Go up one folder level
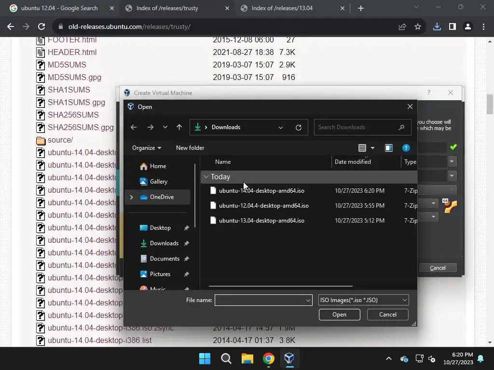 coord(179,127)
